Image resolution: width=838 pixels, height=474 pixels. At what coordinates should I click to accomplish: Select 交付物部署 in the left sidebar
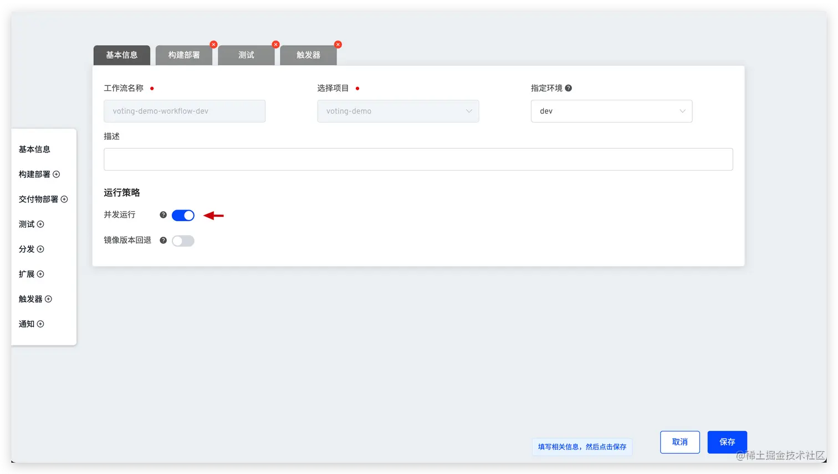pos(38,199)
